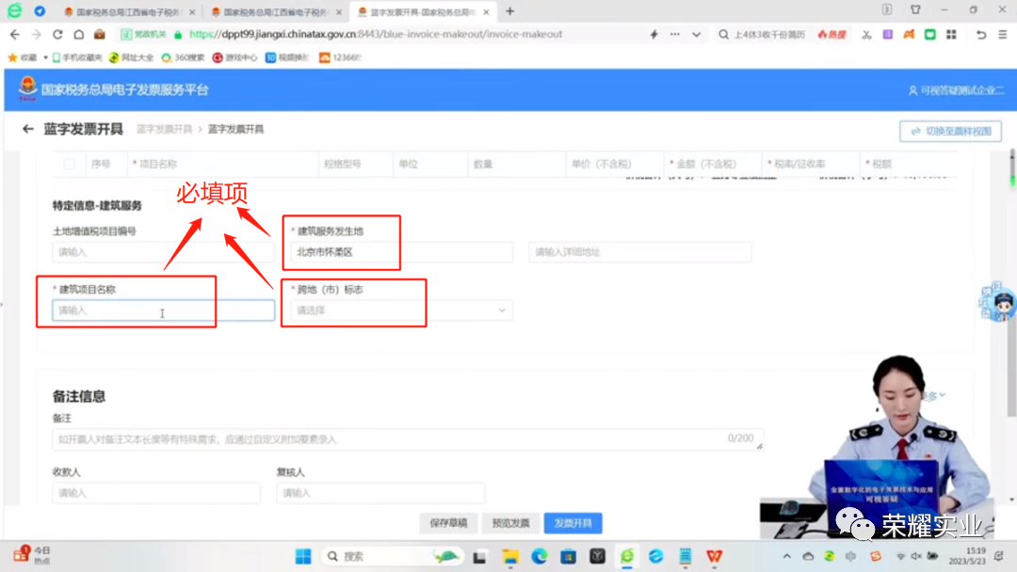The image size is (1017, 572).
Task: Open 网址大全 from the bookmarks bar
Action: [132, 56]
